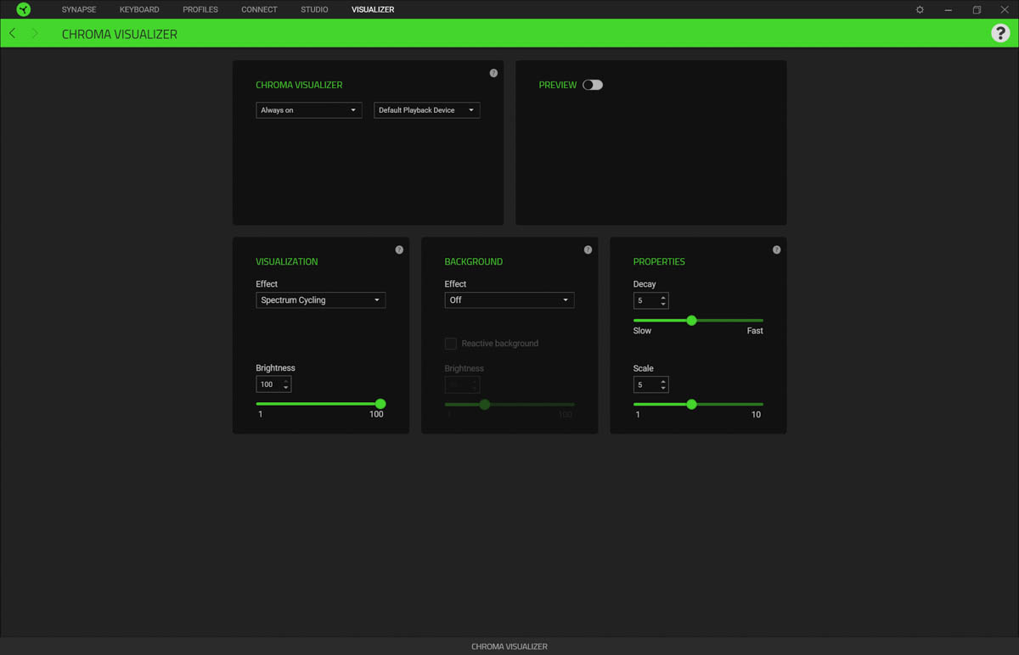Click the Decay slider handle

[691, 321]
